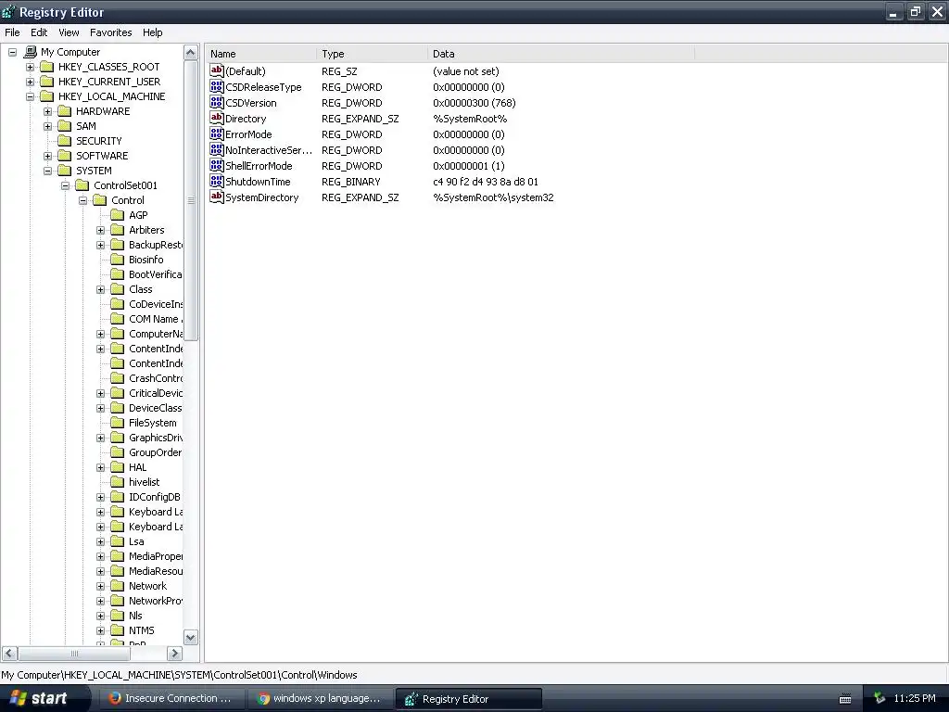Sort values by the Name column header
The width and height of the screenshot is (949, 712).
pos(260,54)
